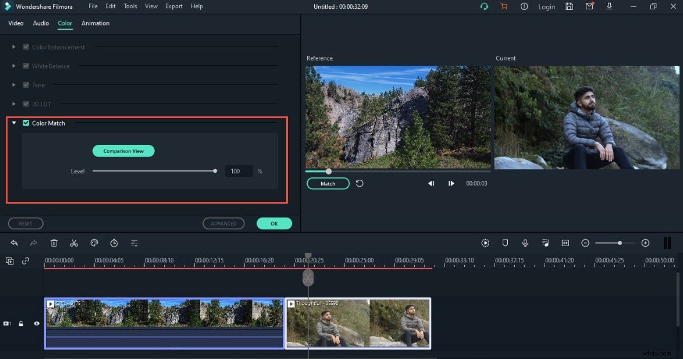Collapse the Color Match section

click(13, 123)
